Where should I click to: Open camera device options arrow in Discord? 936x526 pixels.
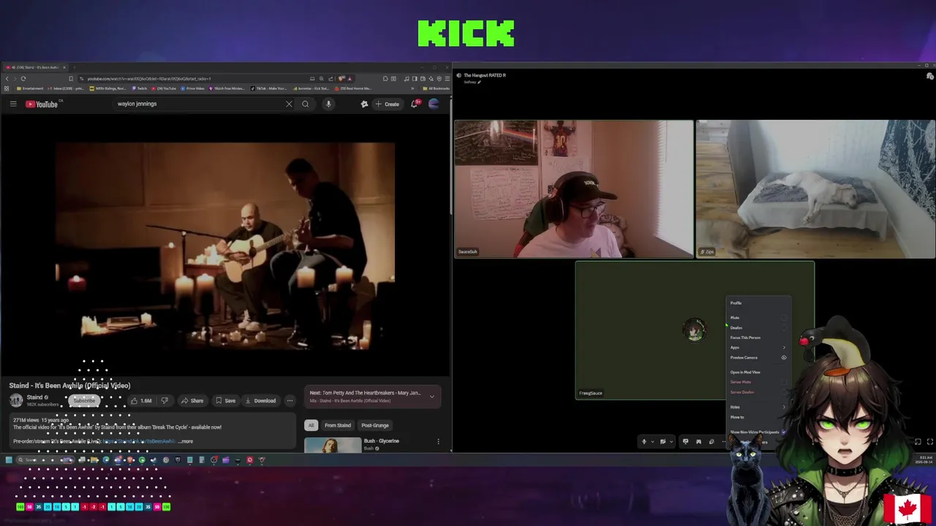tap(671, 441)
